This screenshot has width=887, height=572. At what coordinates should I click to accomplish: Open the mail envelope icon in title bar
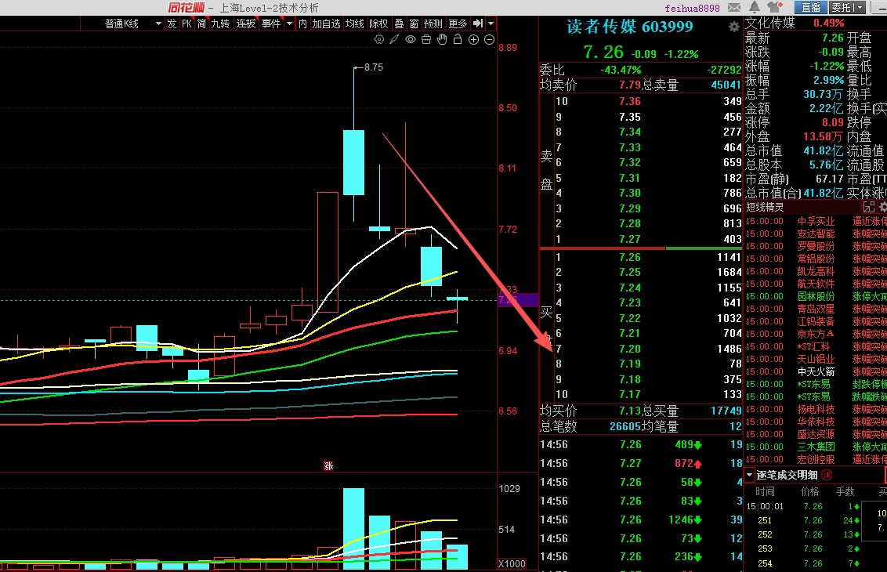tap(733, 7)
